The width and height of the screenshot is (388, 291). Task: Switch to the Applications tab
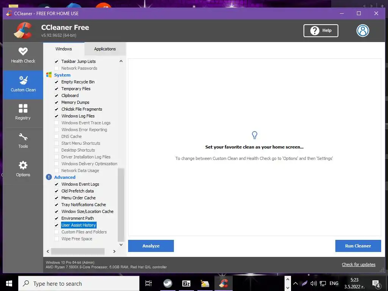coord(105,49)
